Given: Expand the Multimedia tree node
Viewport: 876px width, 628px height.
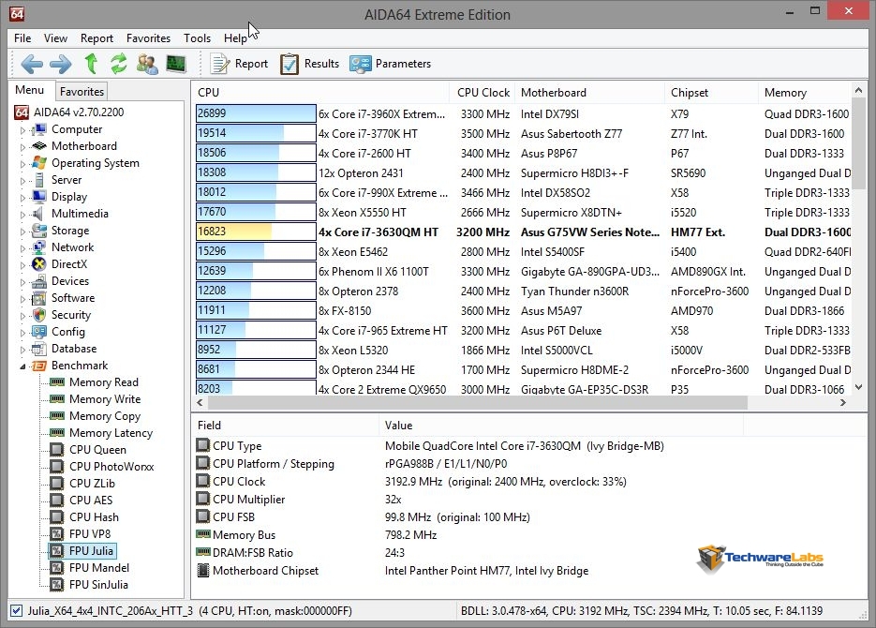Looking at the screenshot, I should (x=22, y=214).
